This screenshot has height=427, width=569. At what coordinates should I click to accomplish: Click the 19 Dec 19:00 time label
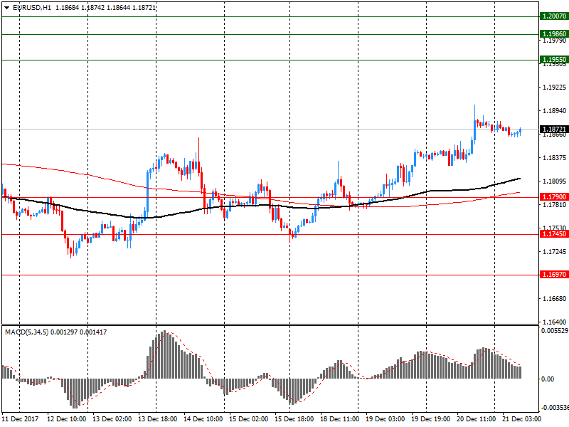tap(430, 419)
